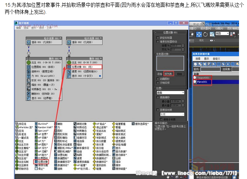Open 工具 menu in particle view
Image resolution: width=247 pixels, height=179 pixels.
click(49, 28)
